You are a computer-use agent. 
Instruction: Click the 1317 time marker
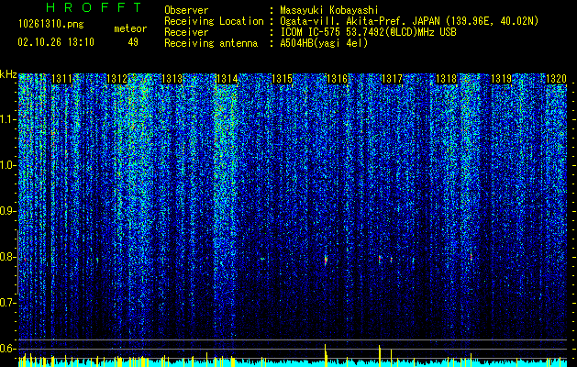pyautogui.click(x=392, y=79)
